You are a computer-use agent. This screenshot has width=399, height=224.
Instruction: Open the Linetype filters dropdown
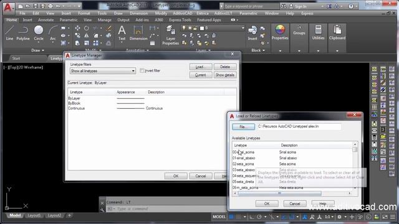[x=102, y=71]
